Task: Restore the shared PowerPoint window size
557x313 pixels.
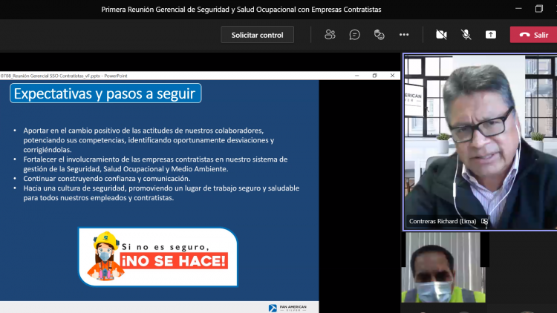Action: (x=375, y=75)
